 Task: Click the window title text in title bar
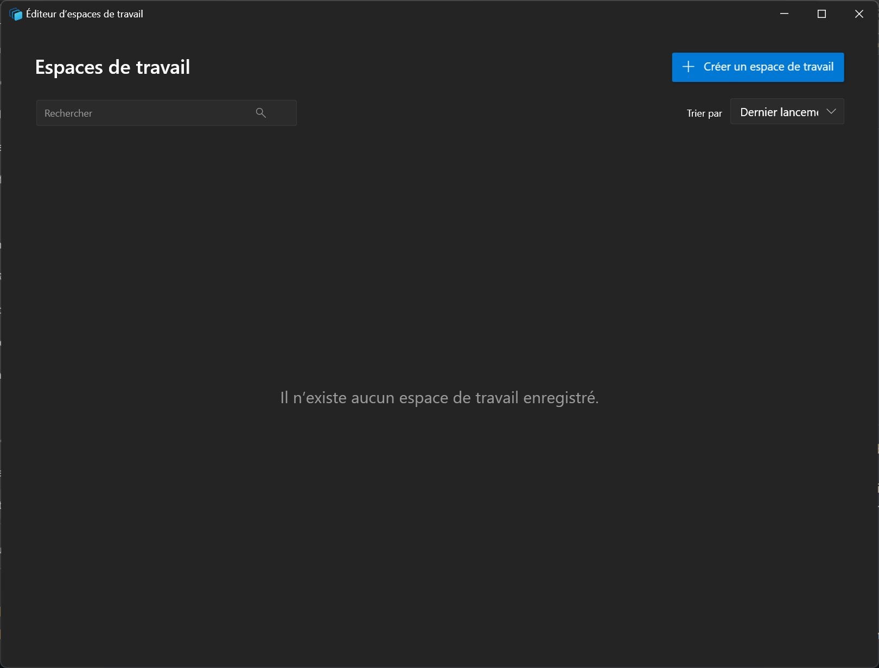(x=85, y=14)
